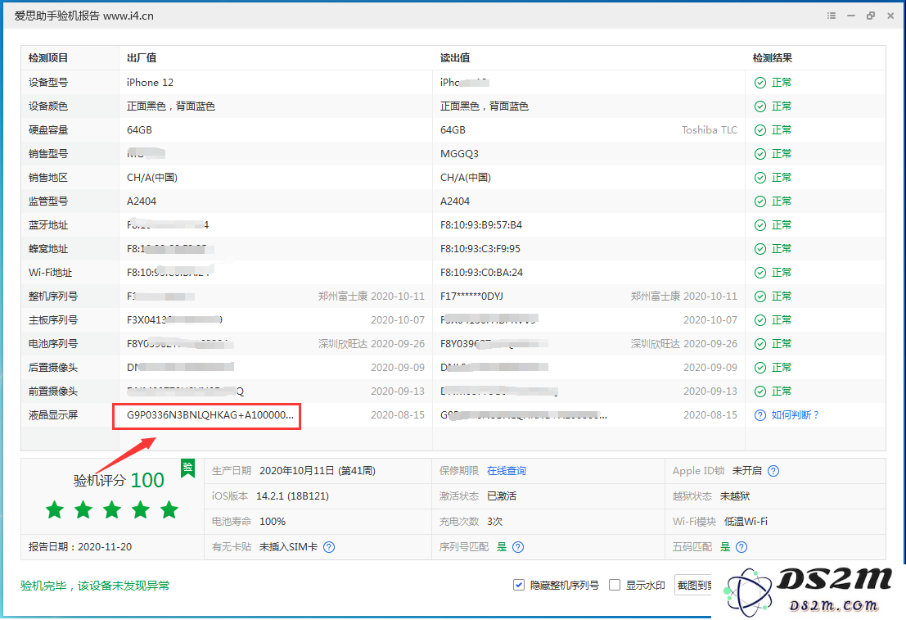
Task: Click 报告日期：2020-11-20 text
Action: [x=80, y=547]
